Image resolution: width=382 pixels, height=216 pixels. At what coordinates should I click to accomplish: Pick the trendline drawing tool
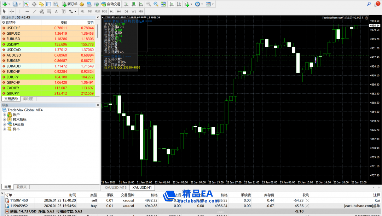(35, 11)
